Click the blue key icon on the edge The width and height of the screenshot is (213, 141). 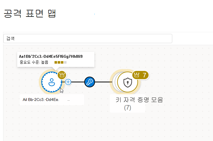point(90,82)
